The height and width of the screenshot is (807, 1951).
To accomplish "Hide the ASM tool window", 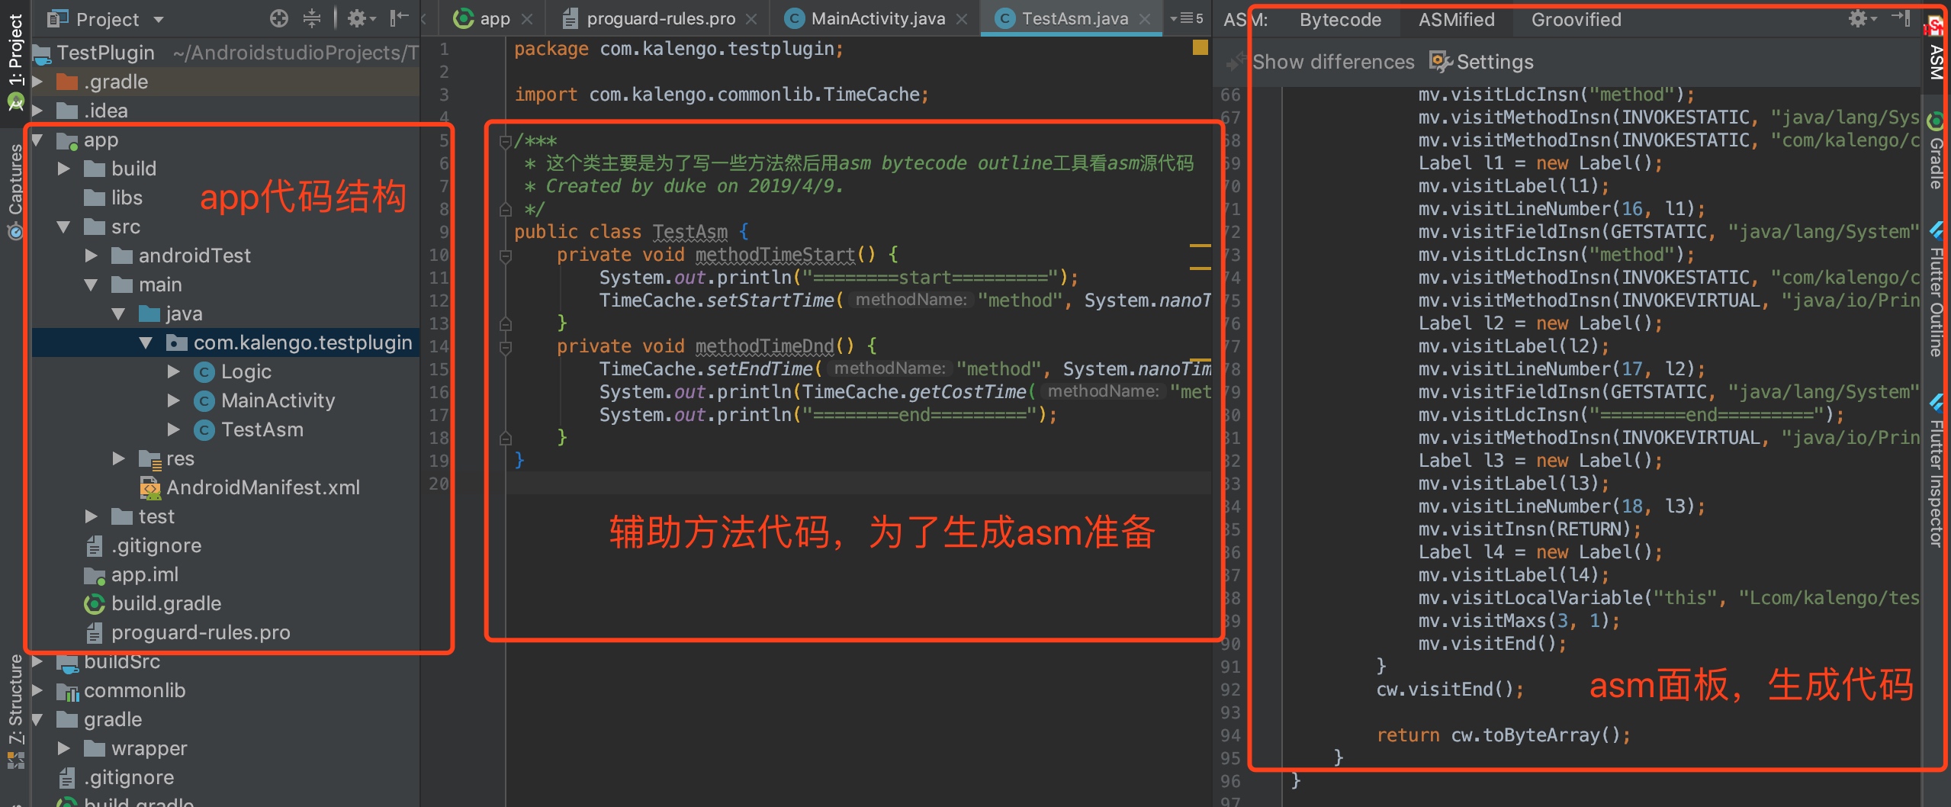I will point(1901,19).
